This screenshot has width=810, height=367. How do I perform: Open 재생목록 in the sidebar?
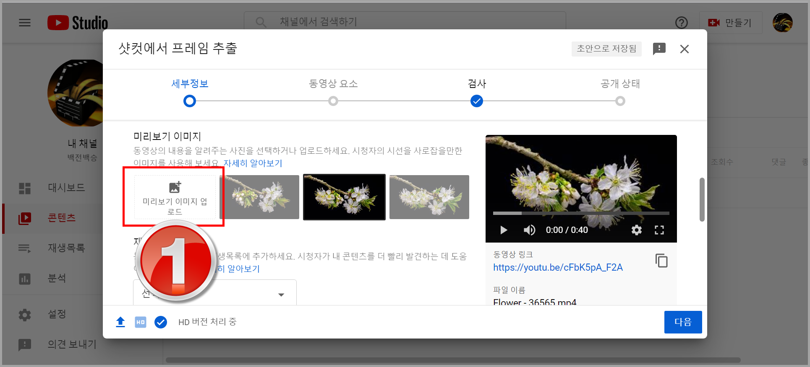tap(66, 248)
